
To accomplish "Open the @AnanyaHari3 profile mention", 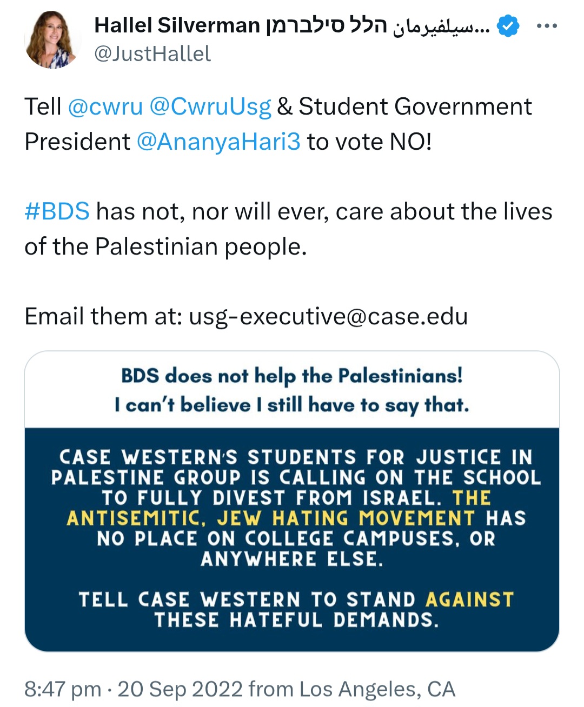I will click(x=218, y=142).
